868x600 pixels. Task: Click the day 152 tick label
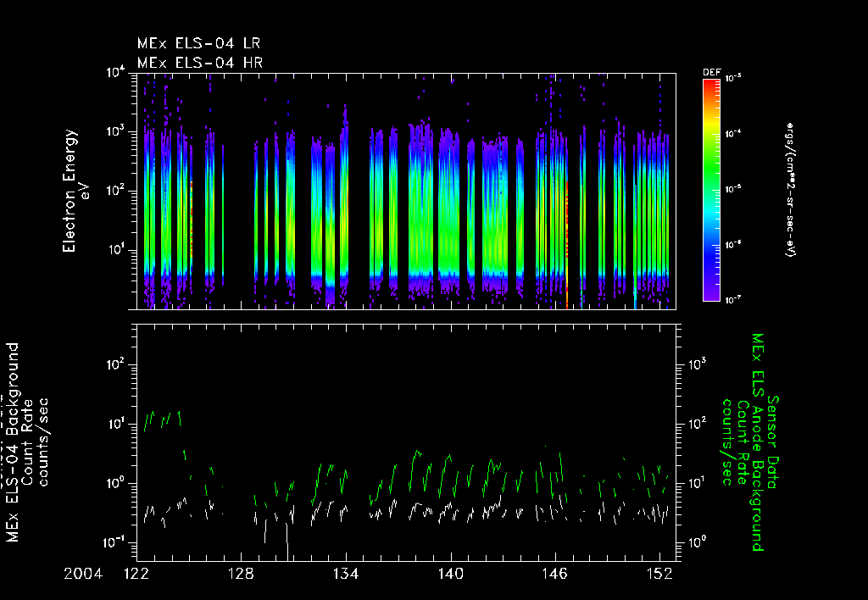pyautogui.click(x=659, y=574)
